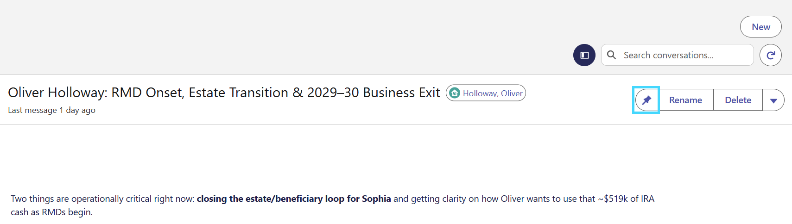This screenshot has width=792, height=224.
Task: Pin this conversation with the pushpin icon
Action: 646,100
